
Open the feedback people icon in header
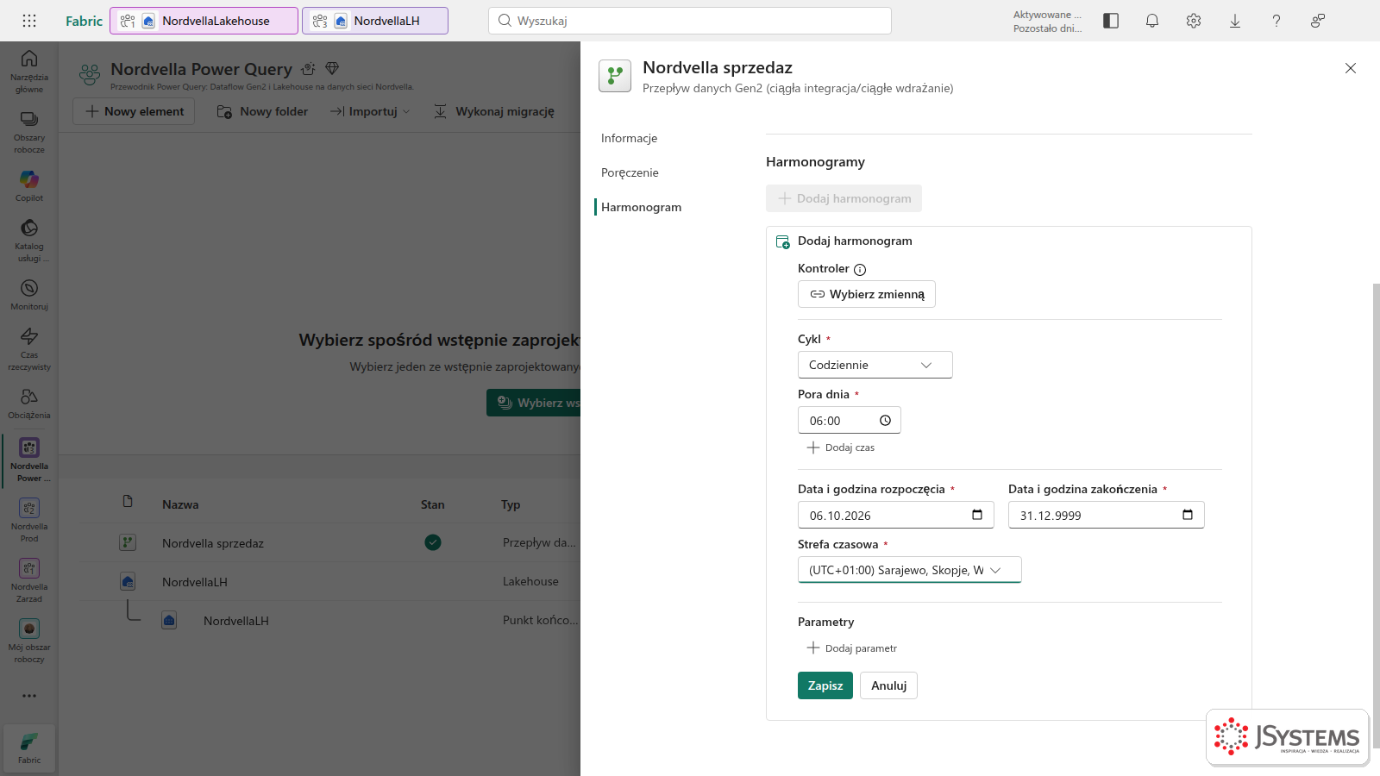tap(1318, 21)
